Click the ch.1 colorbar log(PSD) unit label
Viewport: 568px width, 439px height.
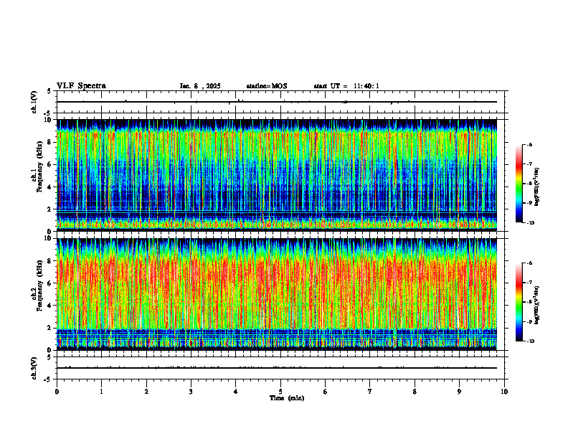pyautogui.click(x=538, y=187)
